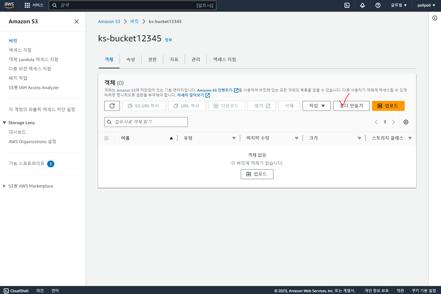This screenshot has height=294, width=441.
Task: Open the info panel icon at right edge
Action: pyautogui.click(x=435, y=18)
